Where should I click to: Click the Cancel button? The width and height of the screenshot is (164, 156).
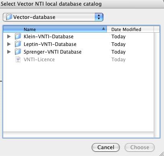(106, 147)
